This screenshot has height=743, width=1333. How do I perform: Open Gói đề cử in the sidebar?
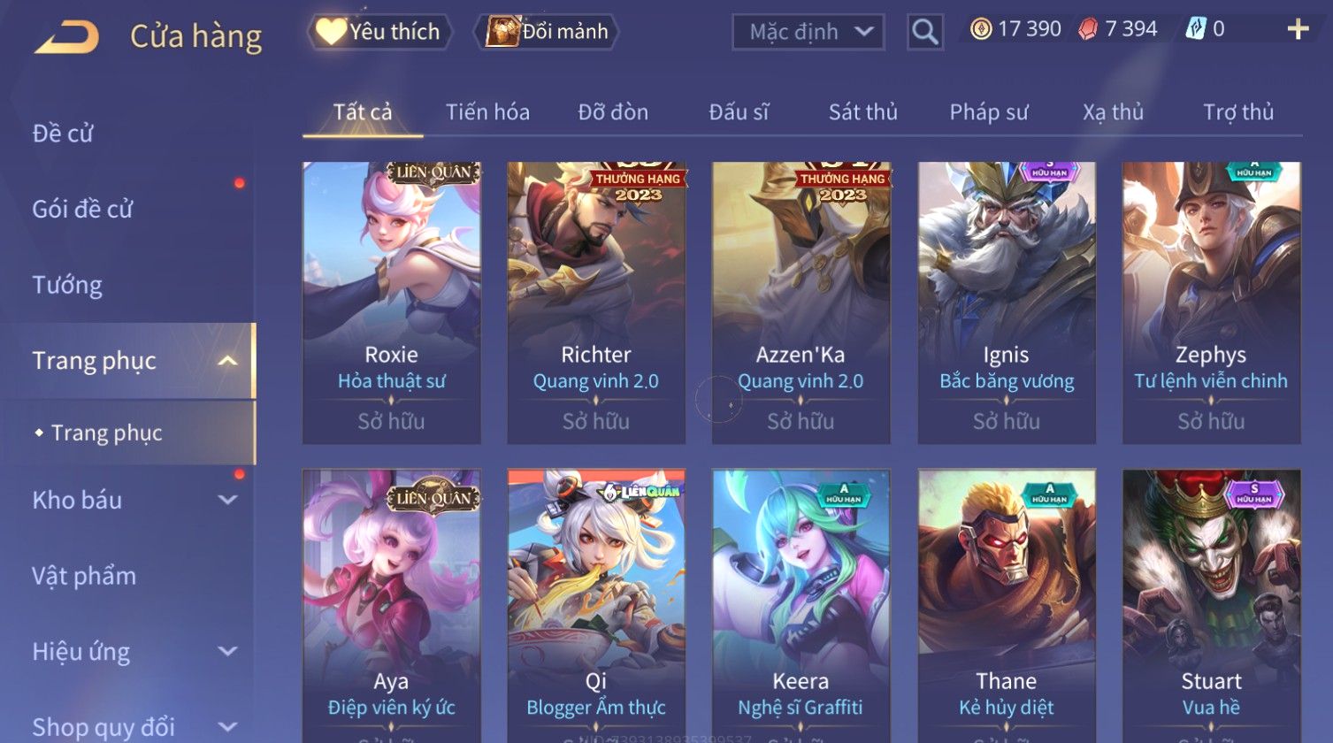tap(82, 209)
